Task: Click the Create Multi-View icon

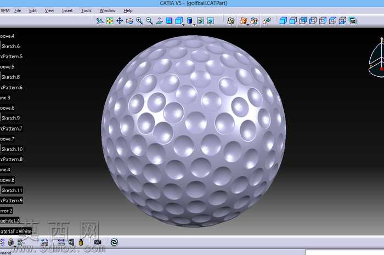Action: (x=169, y=21)
